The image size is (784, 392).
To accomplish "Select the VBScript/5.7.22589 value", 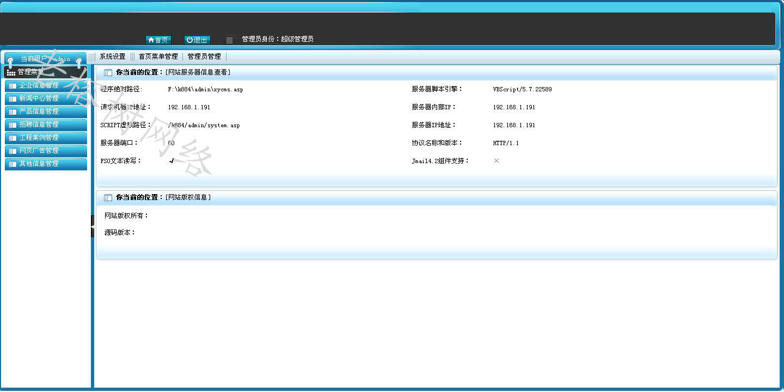I will (x=523, y=89).
